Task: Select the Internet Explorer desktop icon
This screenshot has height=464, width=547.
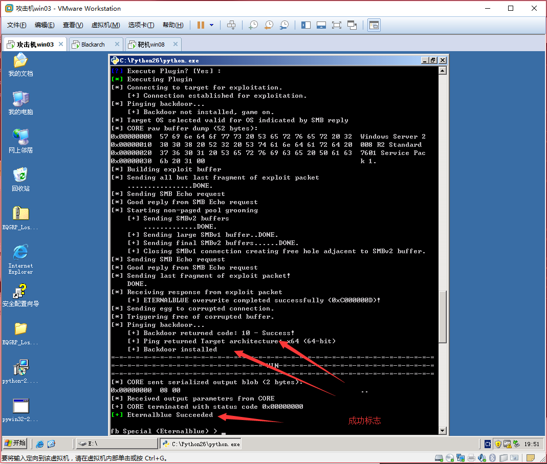Action: click(x=20, y=259)
